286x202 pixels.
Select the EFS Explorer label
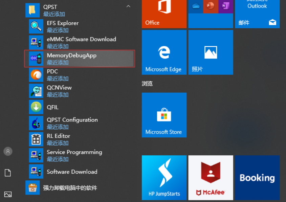63,23
